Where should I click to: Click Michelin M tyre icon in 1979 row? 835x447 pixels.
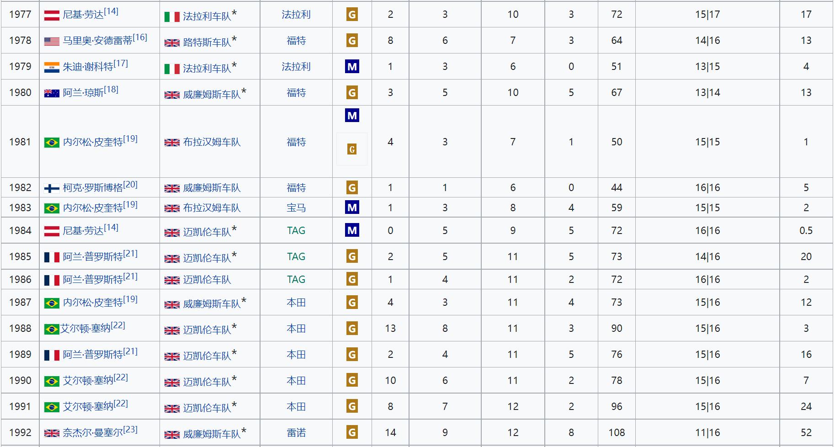point(352,67)
